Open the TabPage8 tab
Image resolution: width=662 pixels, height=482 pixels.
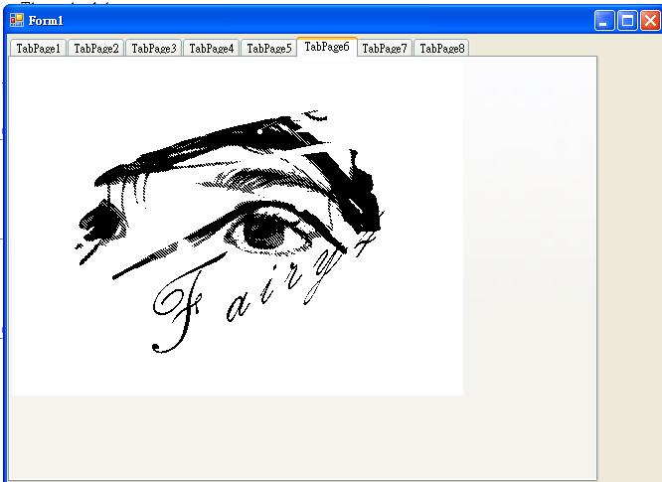click(442, 48)
